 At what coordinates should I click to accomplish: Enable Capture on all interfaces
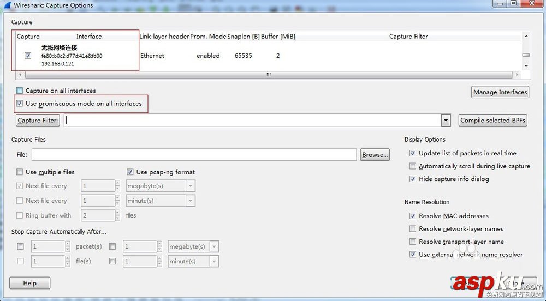20,91
